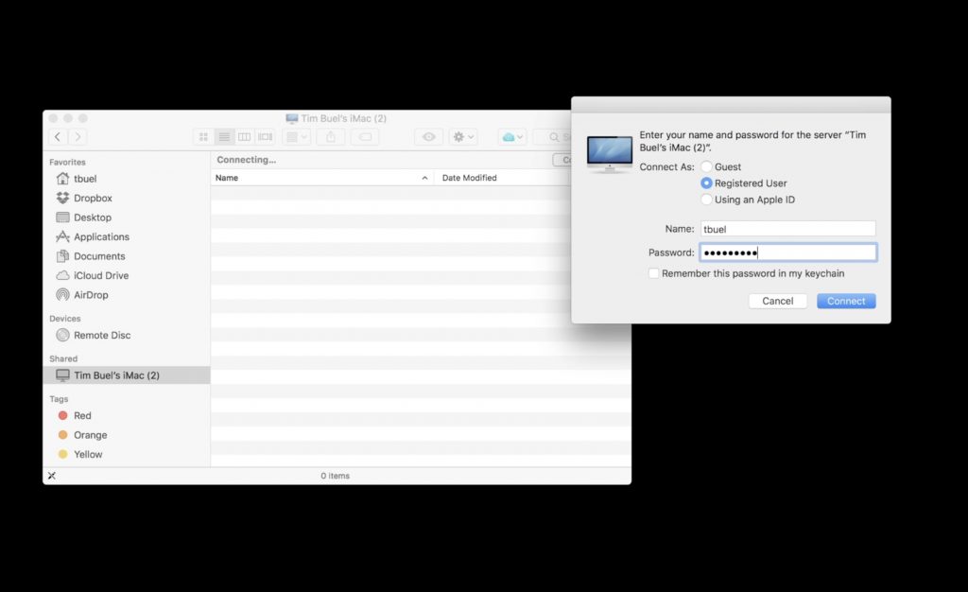Open the Action gear dropdown menu
Image resolution: width=968 pixels, height=592 pixels.
(x=463, y=136)
